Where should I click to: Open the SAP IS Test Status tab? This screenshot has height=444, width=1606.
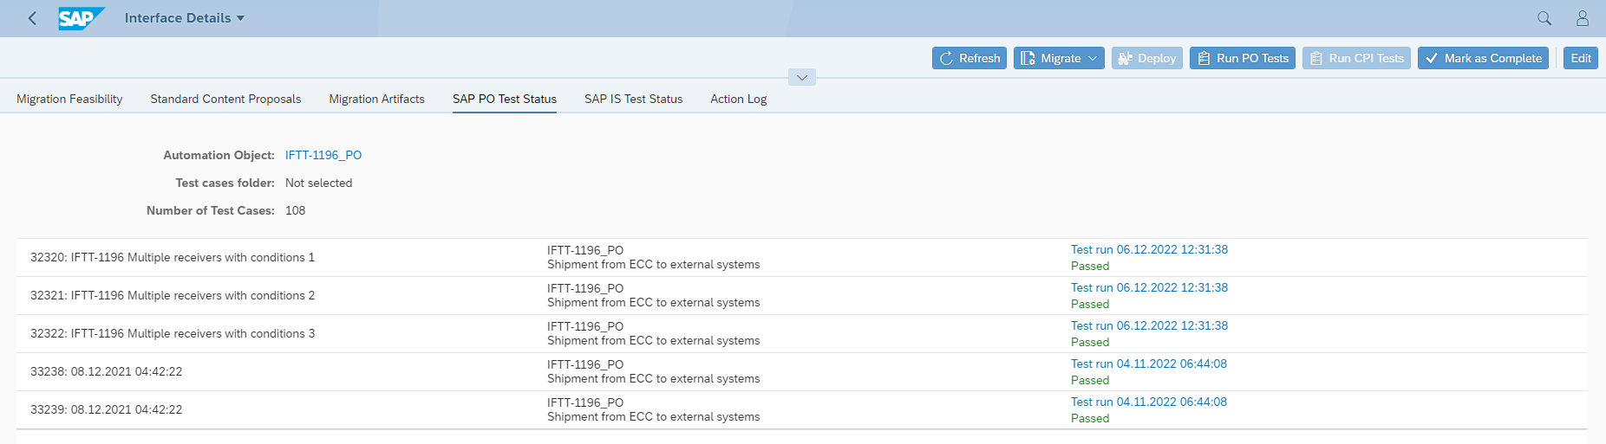pyautogui.click(x=633, y=99)
